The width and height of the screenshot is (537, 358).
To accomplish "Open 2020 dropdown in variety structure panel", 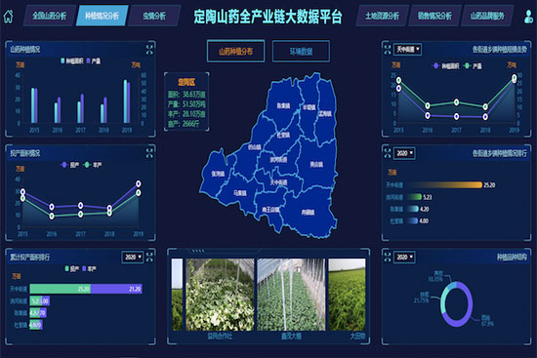I will [x=404, y=257].
